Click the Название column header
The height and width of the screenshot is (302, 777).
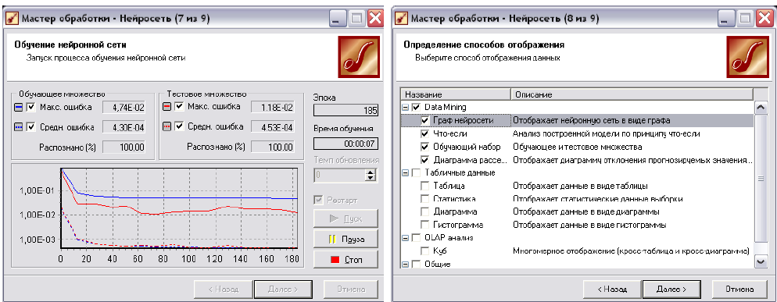tap(456, 94)
